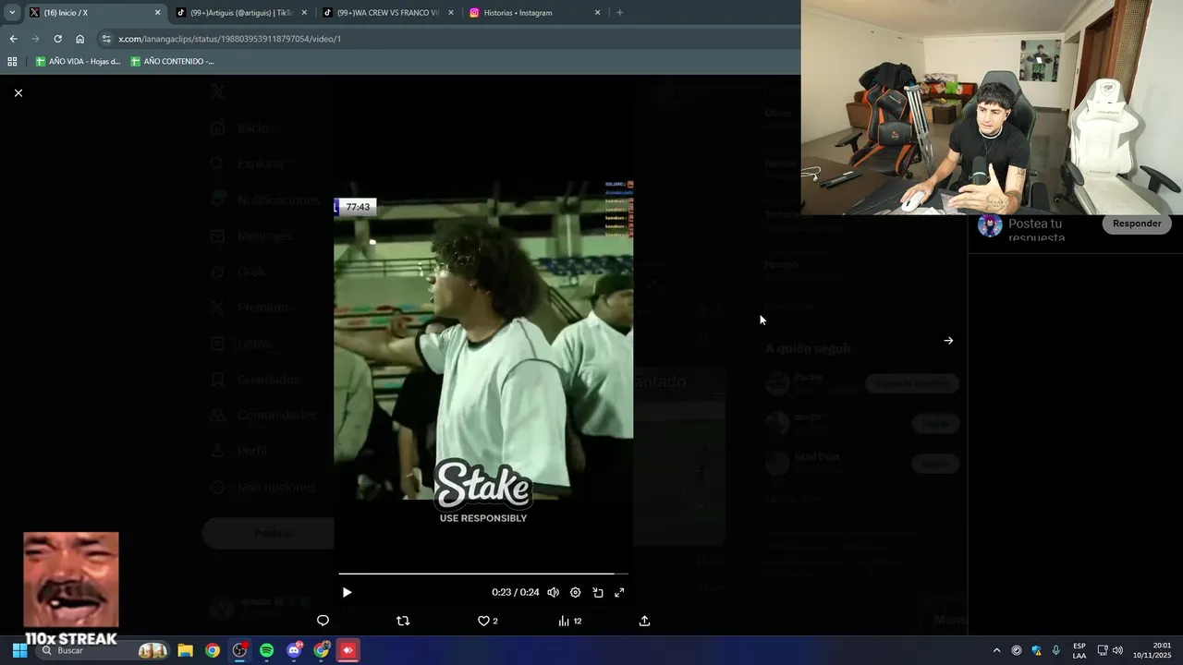
Task: Close the Artiguis TikTok tab
Action: click(304, 13)
